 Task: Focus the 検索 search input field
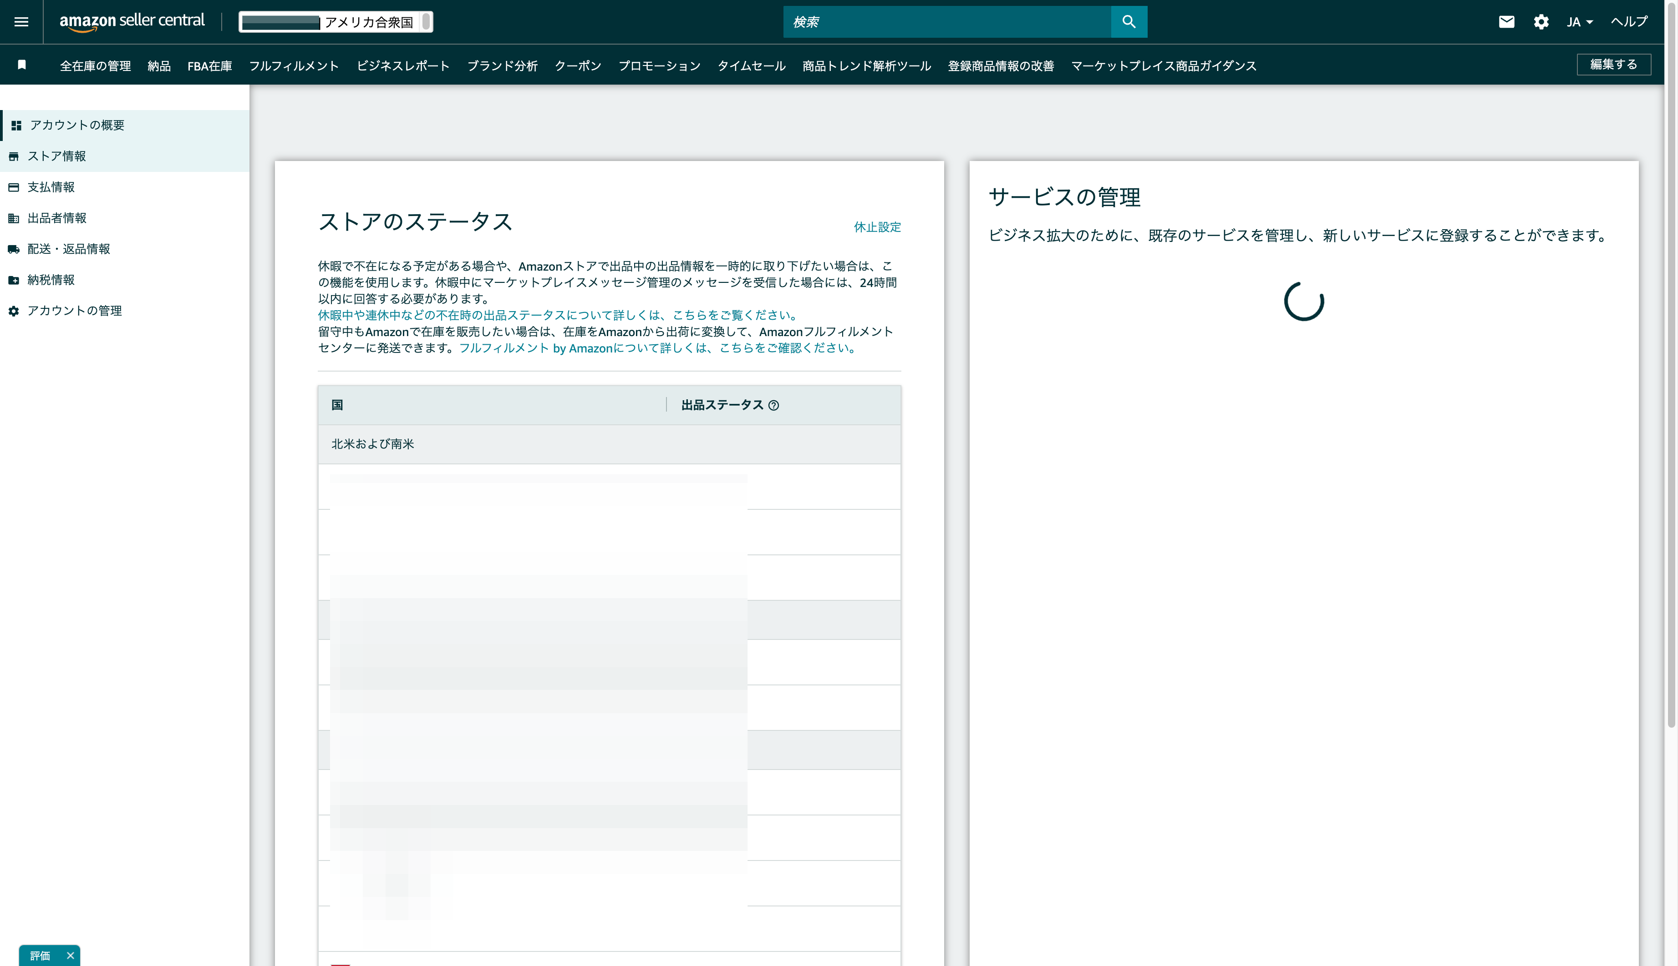(947, 22)
